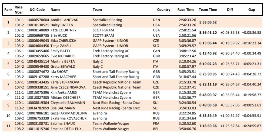Select country code BEL for Emeline DETILLEUX
264x134 pixels.
tap(156, 129)
